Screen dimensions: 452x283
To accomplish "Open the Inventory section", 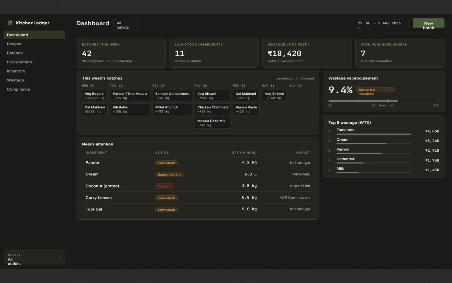I will (34, 71).
